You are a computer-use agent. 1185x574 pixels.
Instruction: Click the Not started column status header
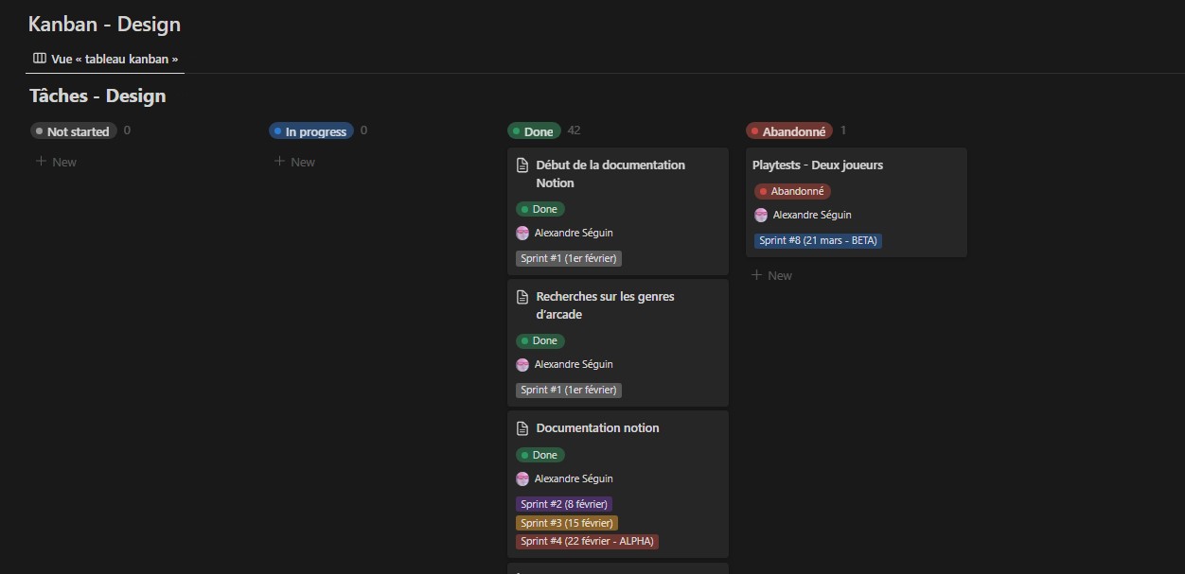click(x=74, y=131)
